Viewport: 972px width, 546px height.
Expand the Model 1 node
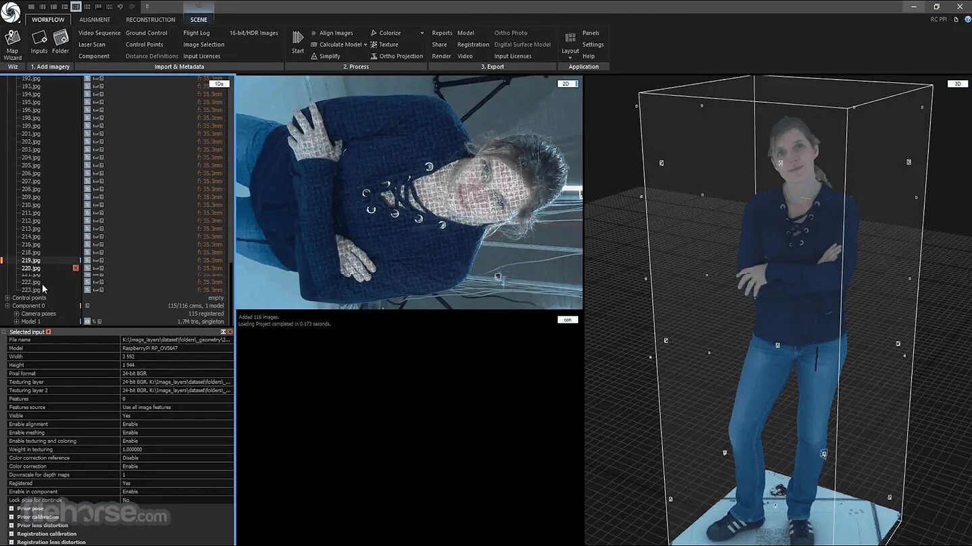point(16,322)
